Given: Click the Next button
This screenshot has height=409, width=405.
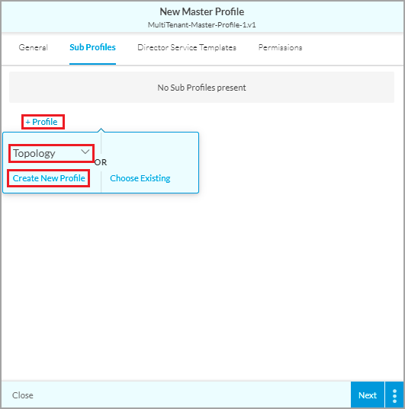Looking at the screenshot, I should click(368, 395).
